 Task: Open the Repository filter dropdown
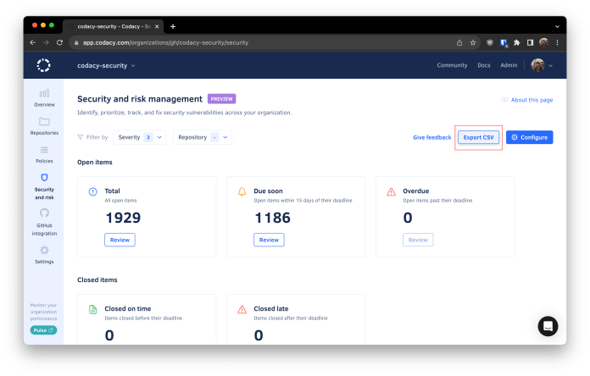(x=203, y=137)
